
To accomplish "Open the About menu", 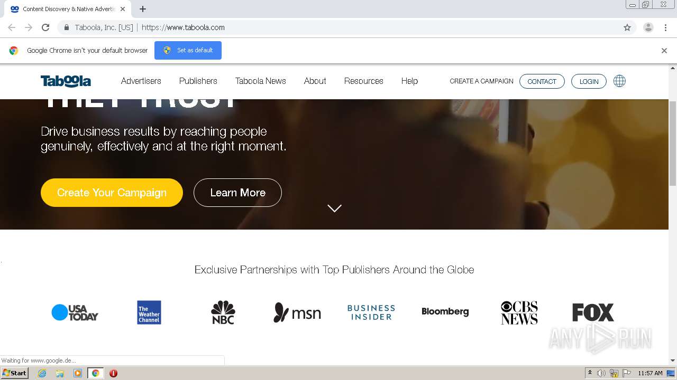I will pyautogui.click(x=315, y=81).
